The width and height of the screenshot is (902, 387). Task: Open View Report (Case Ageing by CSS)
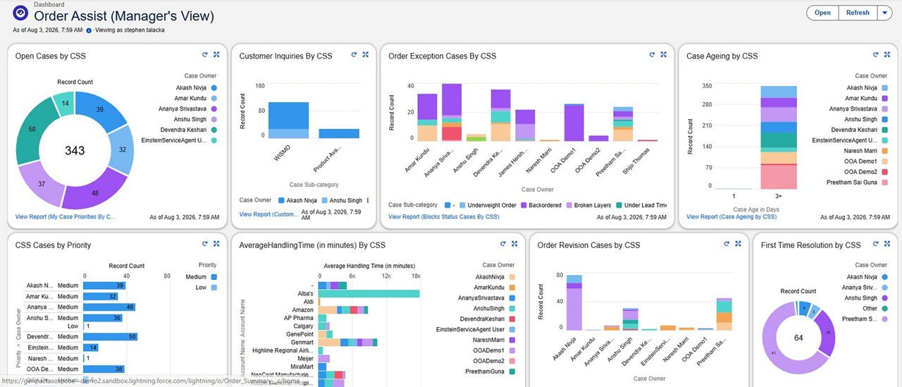click(x=731, y=217)
